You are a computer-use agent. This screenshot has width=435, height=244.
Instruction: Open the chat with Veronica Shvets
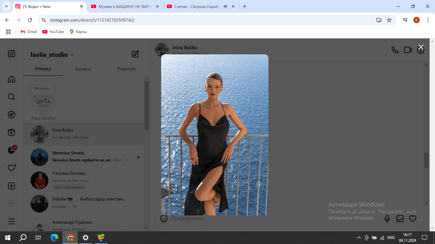click(83, 157)
